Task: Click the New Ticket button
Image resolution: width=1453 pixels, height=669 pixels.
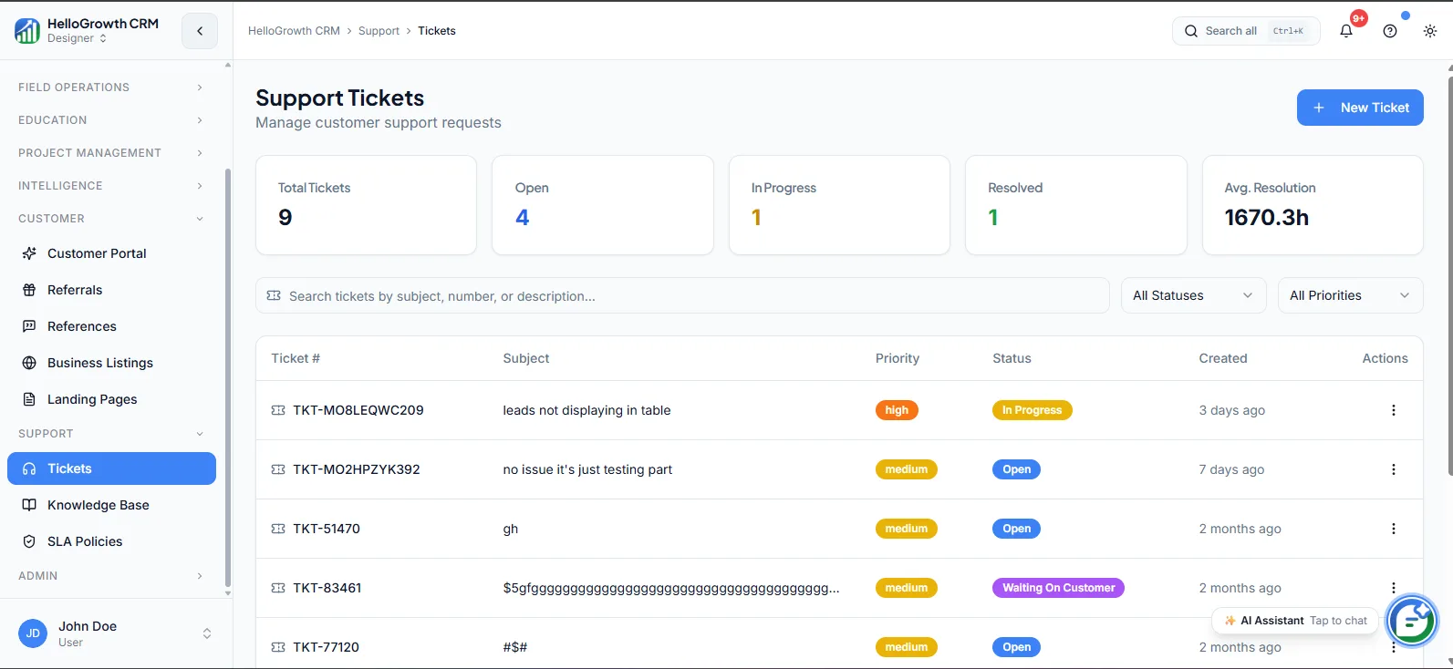Action: pyautogui.click(x=1360, y=108)
